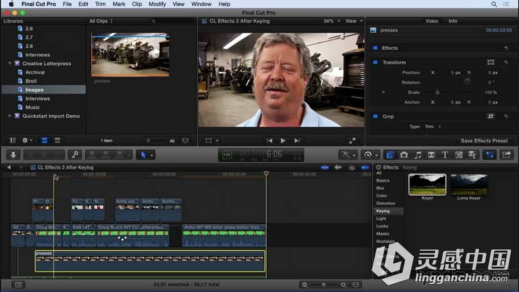Toggle Crop section blue checkbox
Viewport: 519px width, 292px height.
pos(375,116)
